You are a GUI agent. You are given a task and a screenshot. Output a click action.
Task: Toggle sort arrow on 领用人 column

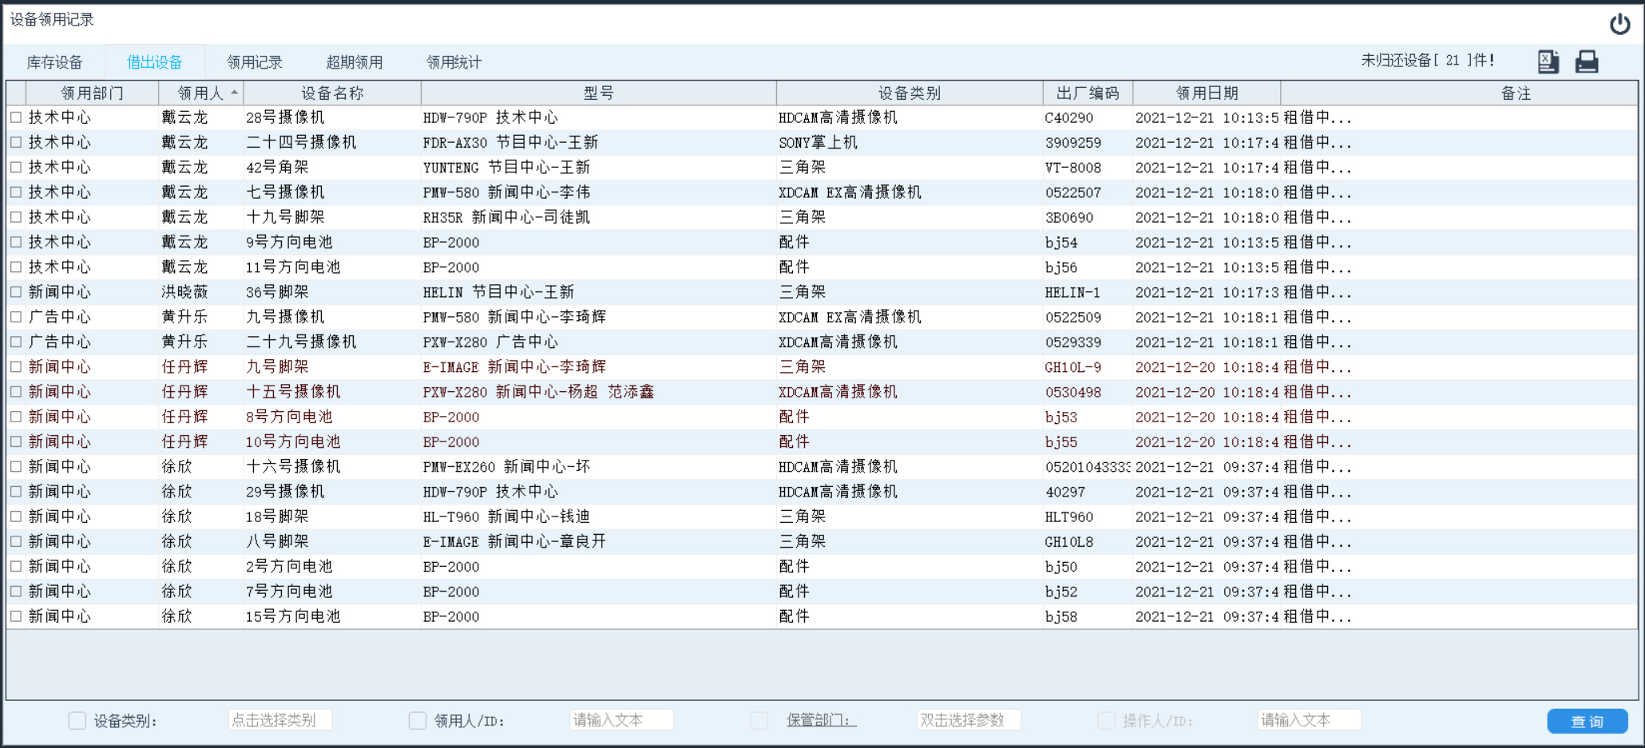[x=234, y=93]
